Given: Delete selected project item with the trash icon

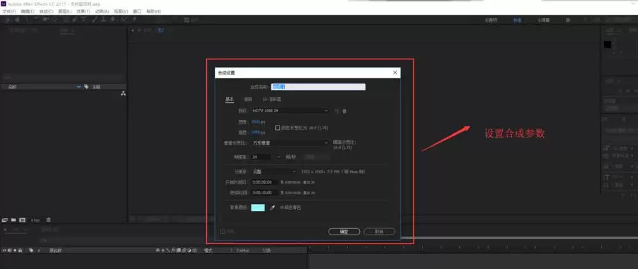Looking at the screenshot, I should (48, 220).
